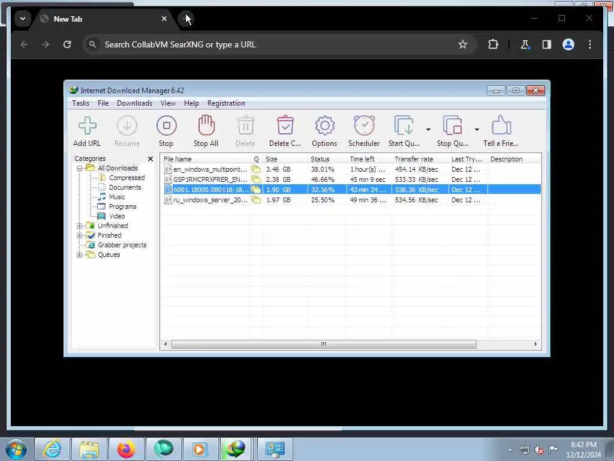
Task: Open the Downloads menu
Action: point(134,103)
